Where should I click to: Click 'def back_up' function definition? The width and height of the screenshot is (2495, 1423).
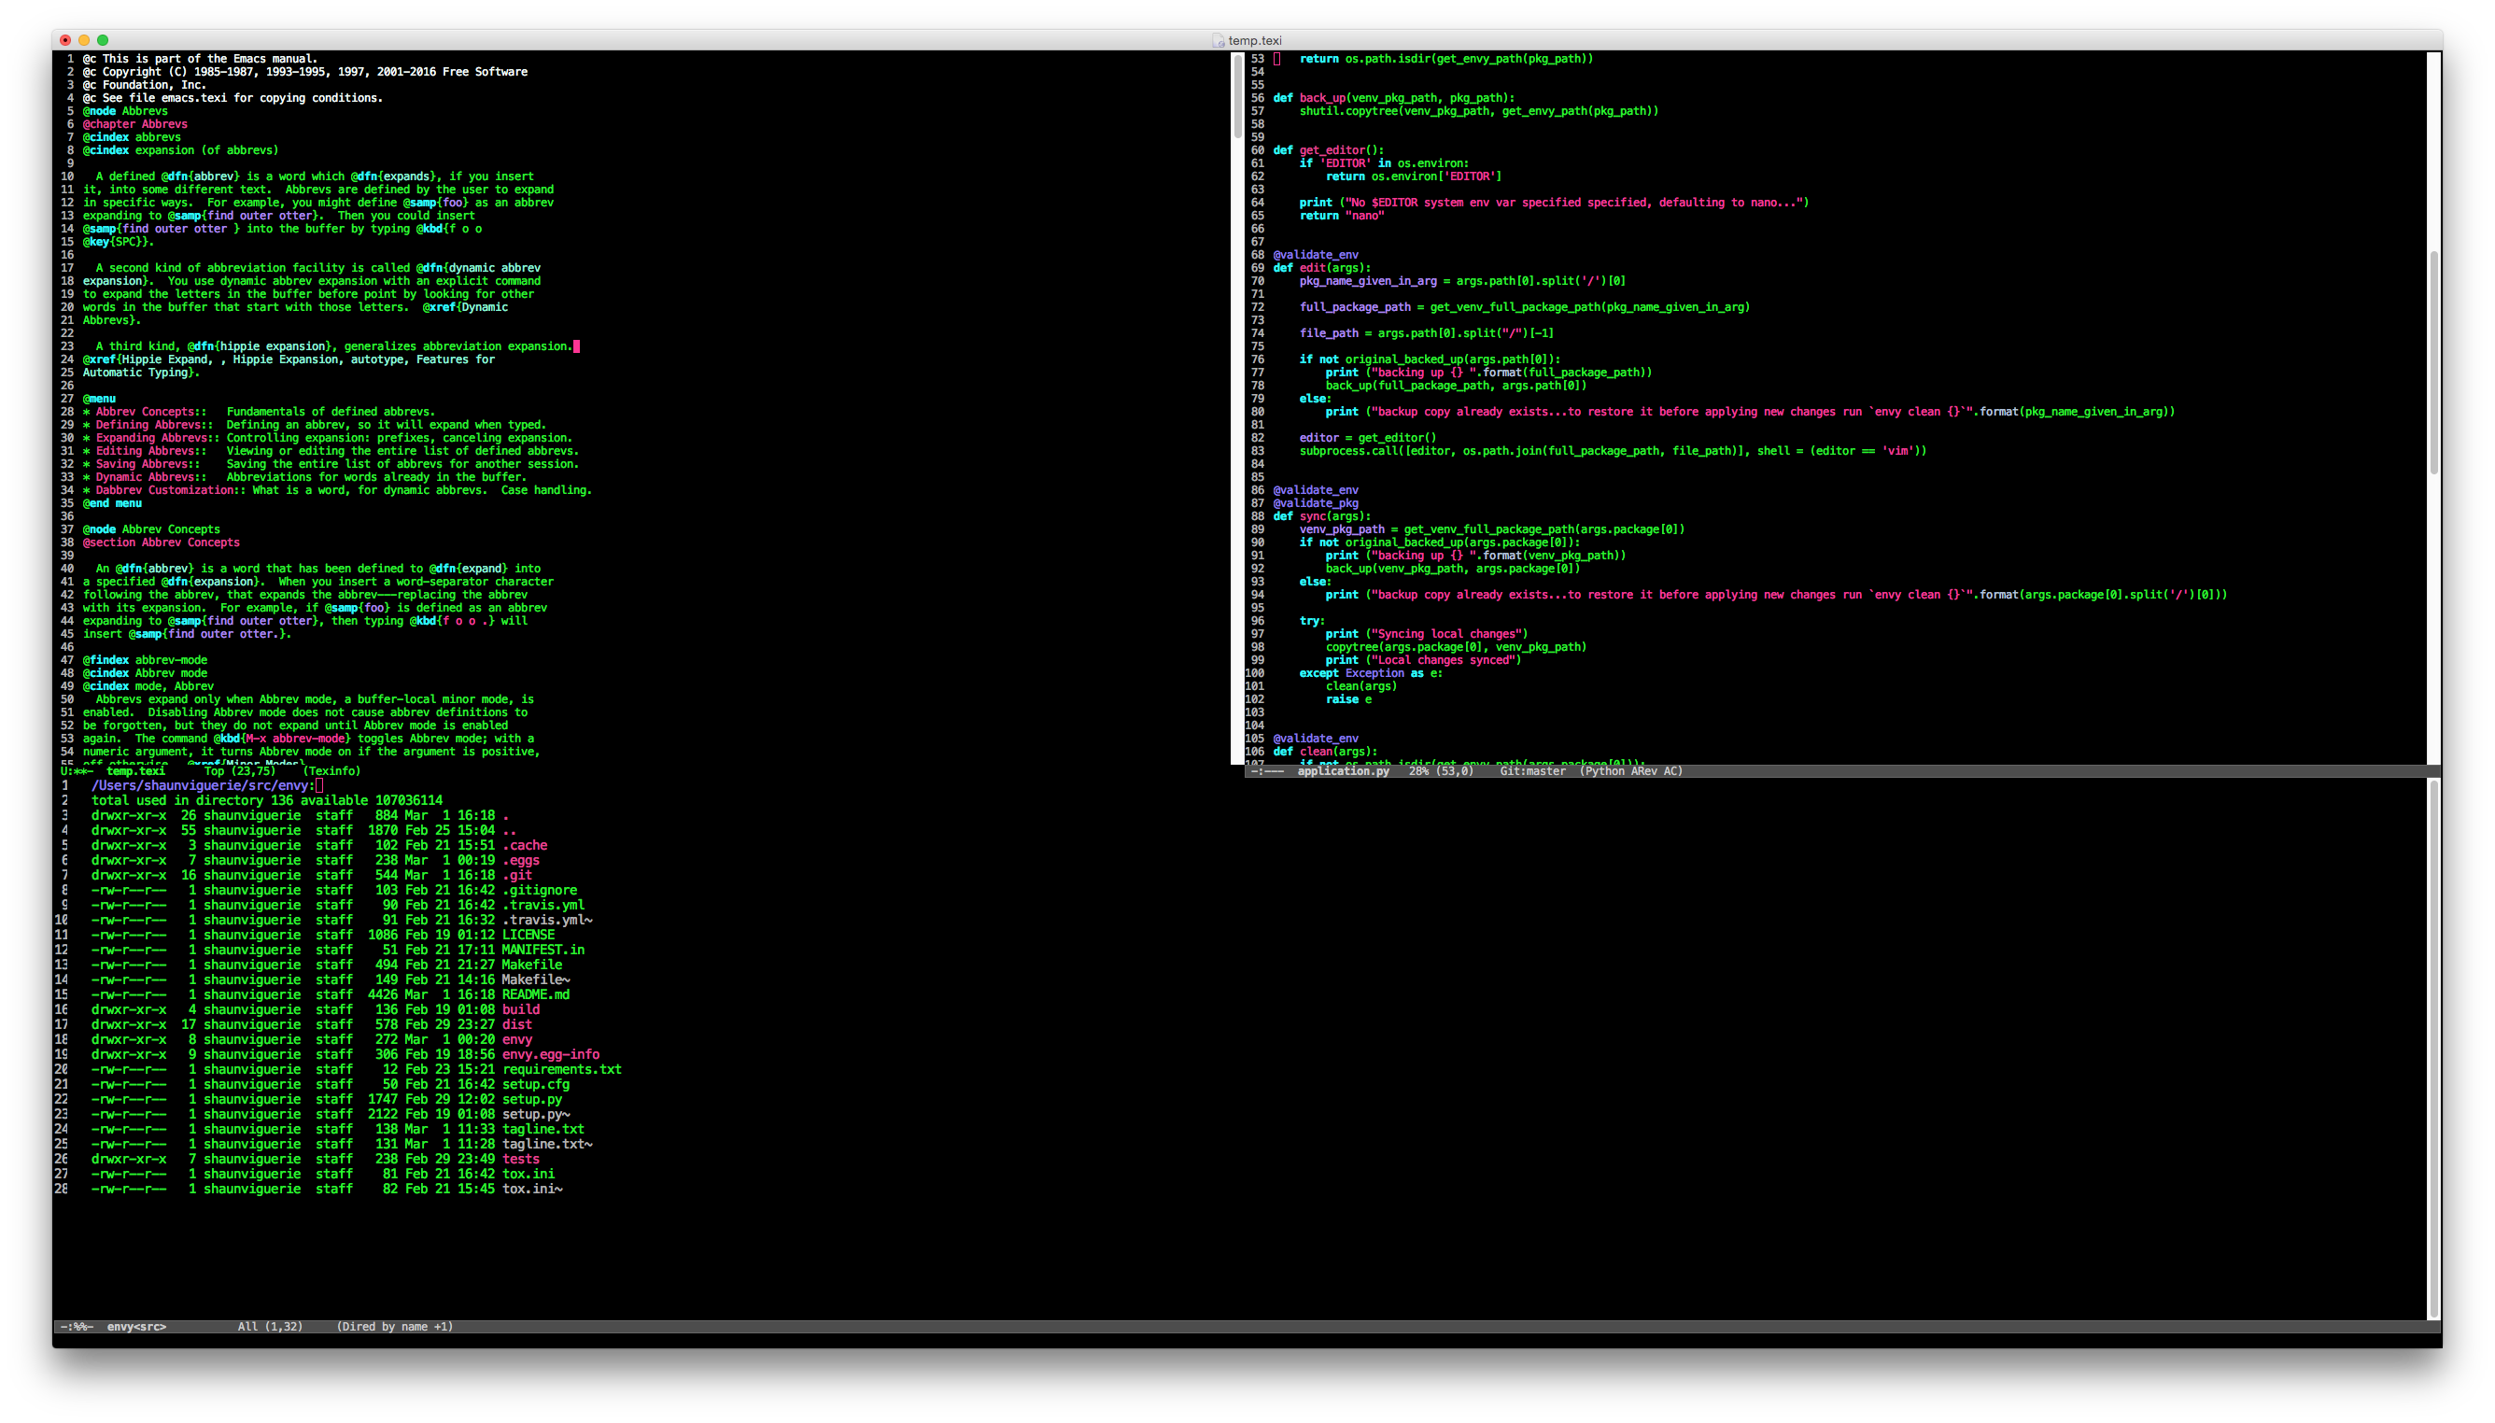click(x=1393, y=98)
